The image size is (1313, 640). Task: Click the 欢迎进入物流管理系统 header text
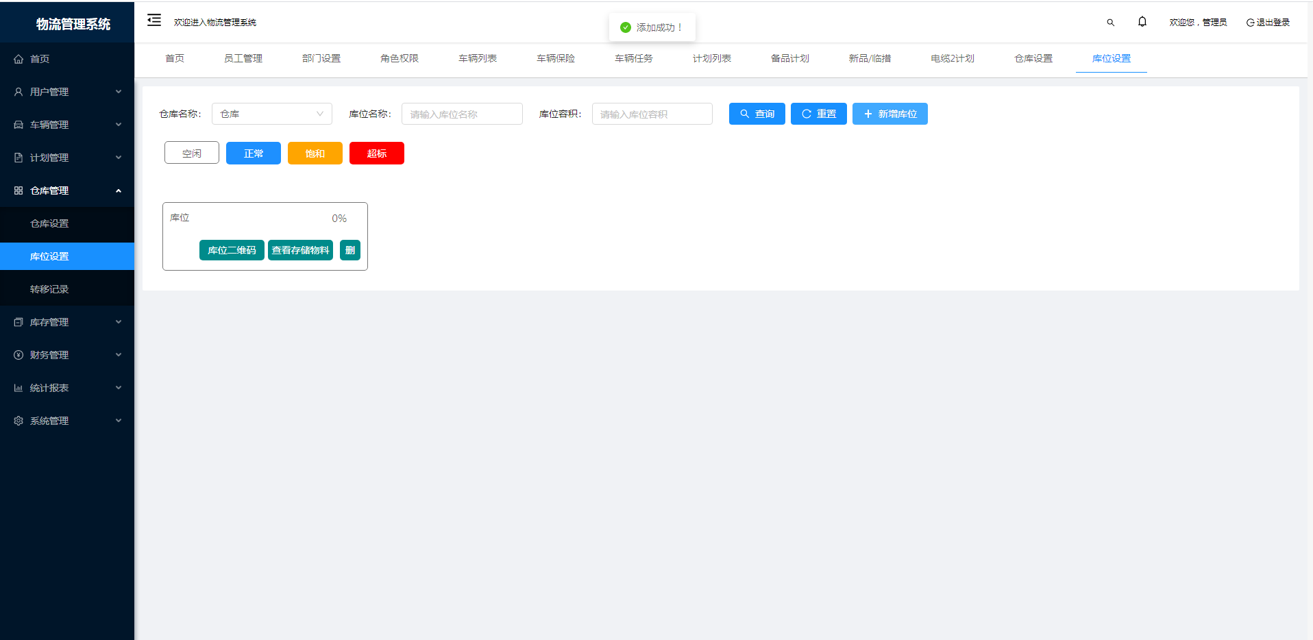pyautogui.click(x=215, y=23)
